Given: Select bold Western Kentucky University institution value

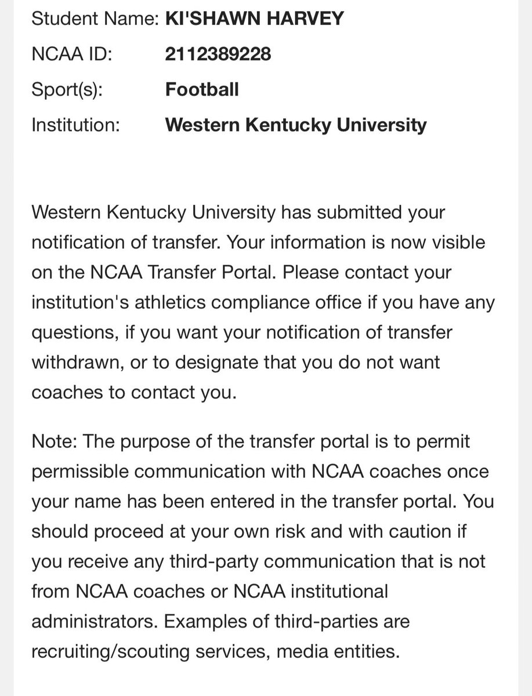Looking at the screenshot, I should [x=296, y=125].
